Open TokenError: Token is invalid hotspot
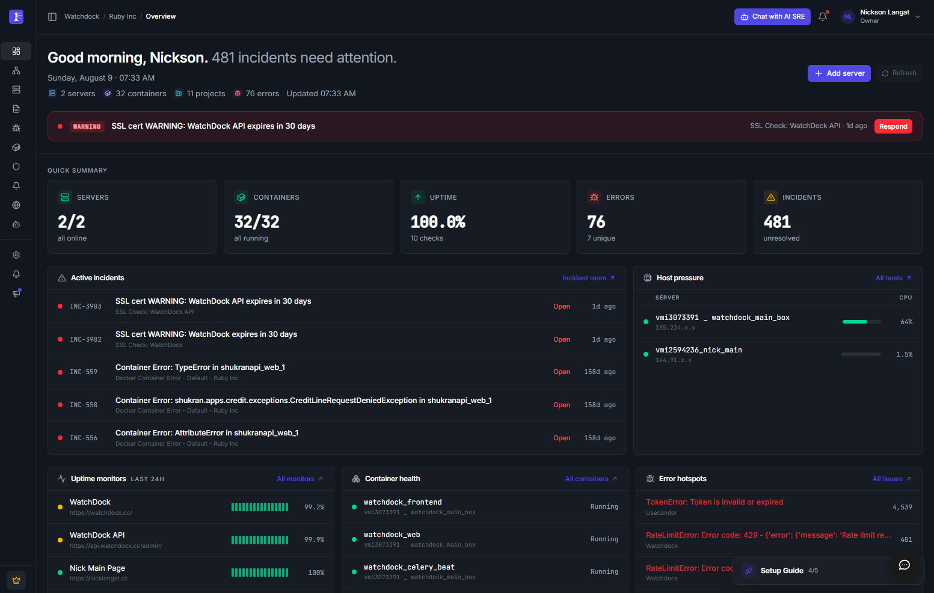The image size is (934, 593). click(x=779, y=507)
